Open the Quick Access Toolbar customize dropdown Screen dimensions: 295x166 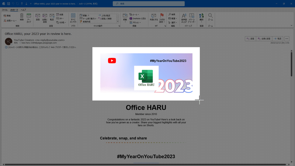31,4
